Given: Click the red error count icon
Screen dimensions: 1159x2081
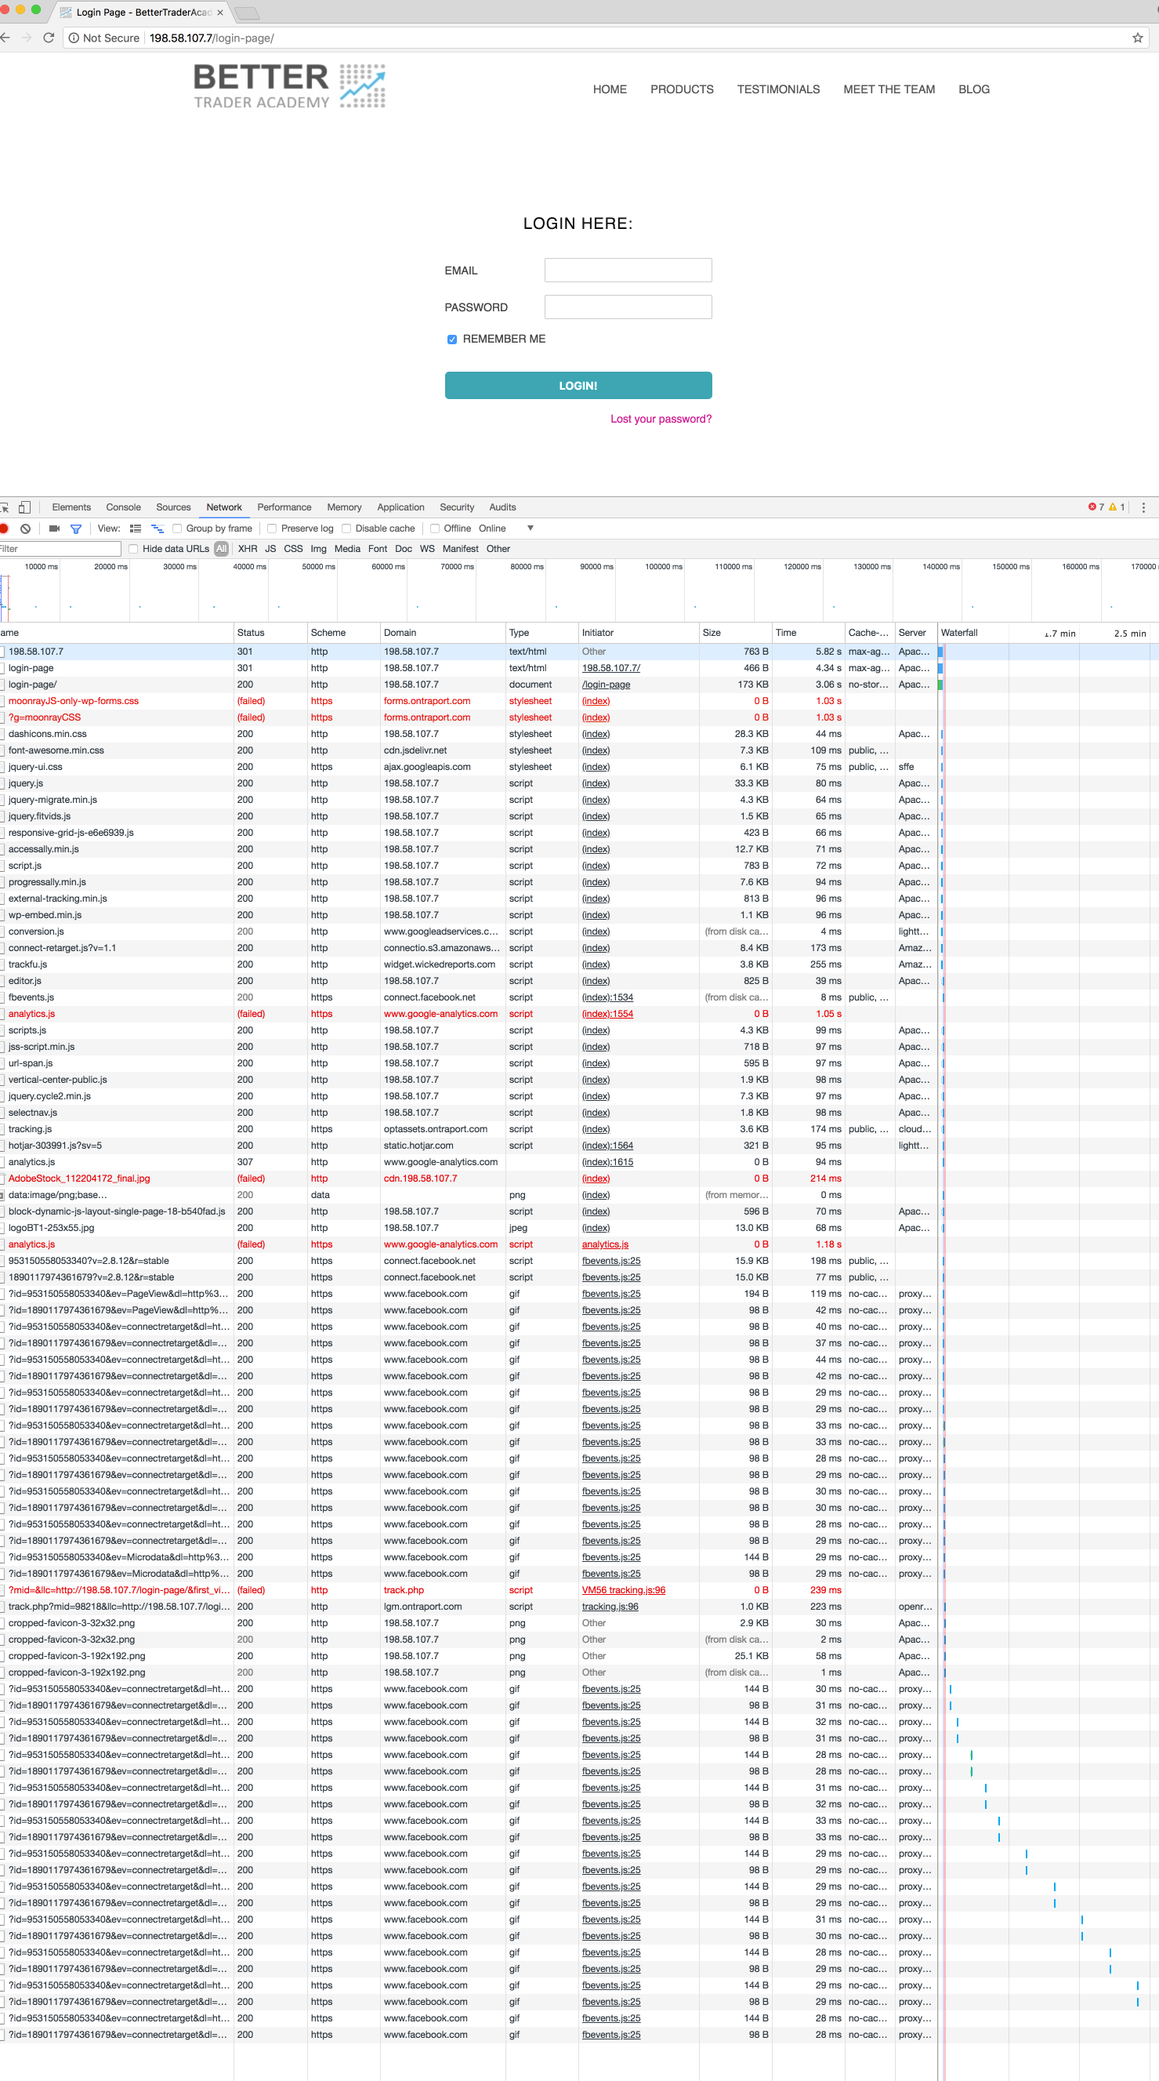Looking at the screenshot, I should [1092, 507].
